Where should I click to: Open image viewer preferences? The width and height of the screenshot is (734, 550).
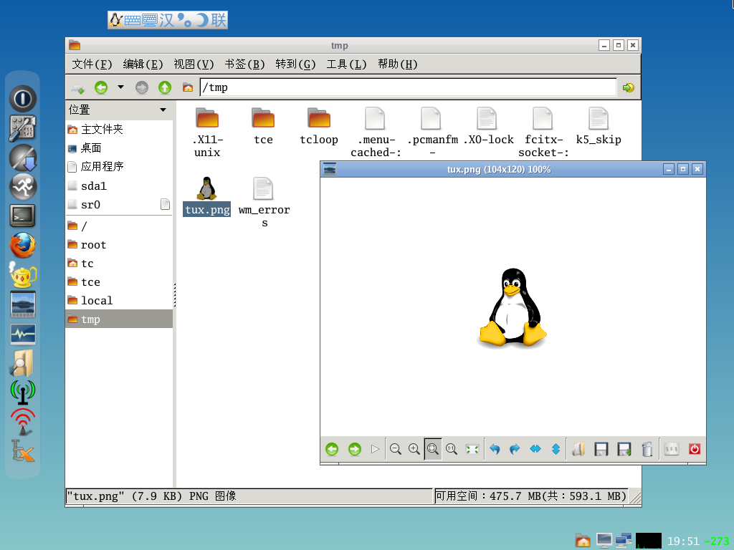(672, 450)
